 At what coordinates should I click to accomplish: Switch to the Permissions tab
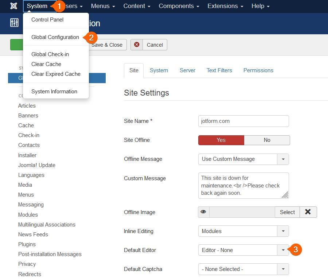258,70
